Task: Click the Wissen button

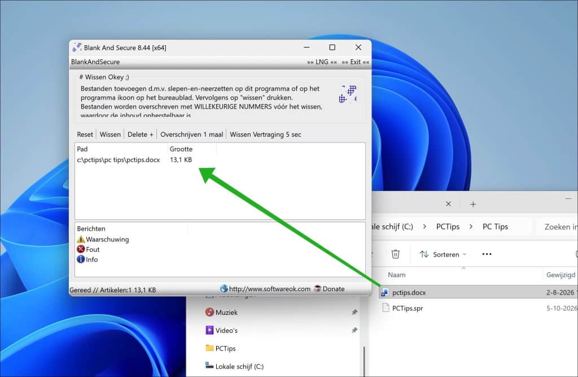Action: tap(110, 135)
